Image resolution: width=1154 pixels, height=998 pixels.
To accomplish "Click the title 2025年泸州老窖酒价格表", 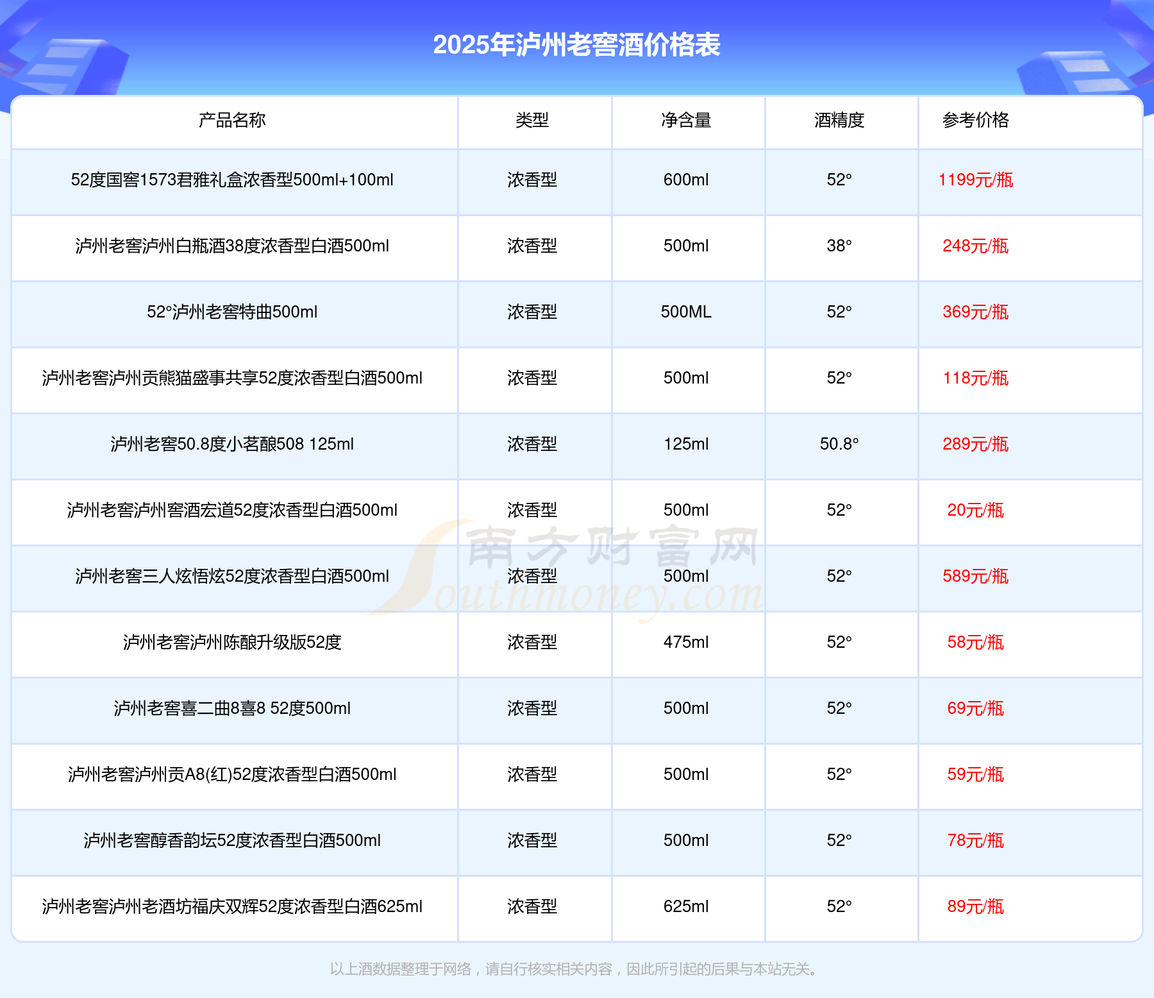I will (576, 45).
